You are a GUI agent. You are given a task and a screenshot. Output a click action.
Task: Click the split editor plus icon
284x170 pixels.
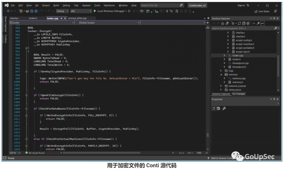[208, 23]
